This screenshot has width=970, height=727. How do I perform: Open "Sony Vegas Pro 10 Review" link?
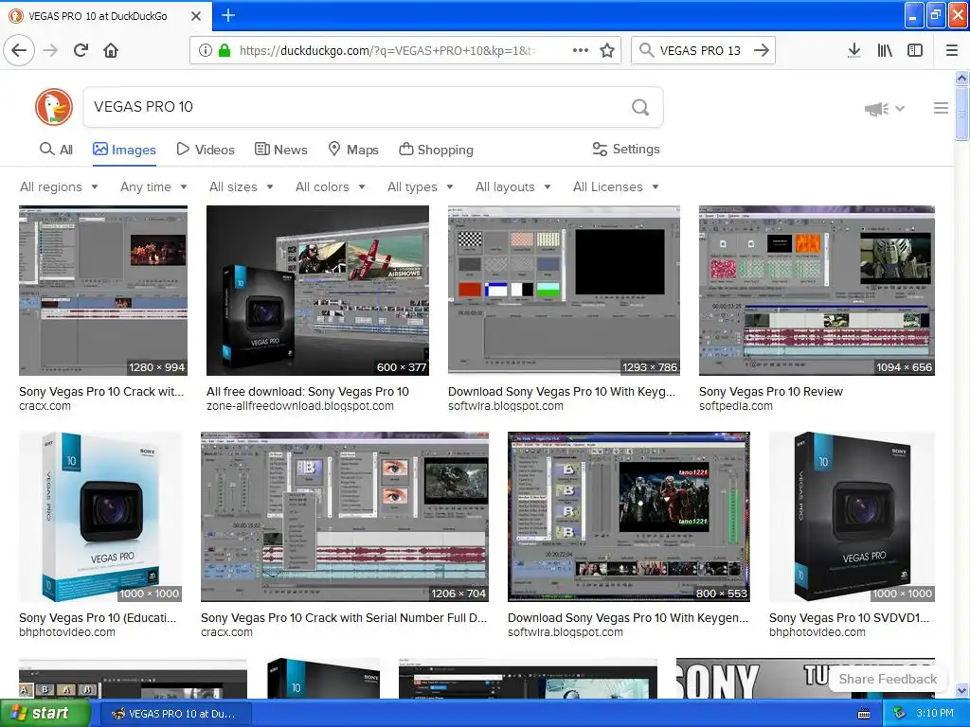[771, 391]
